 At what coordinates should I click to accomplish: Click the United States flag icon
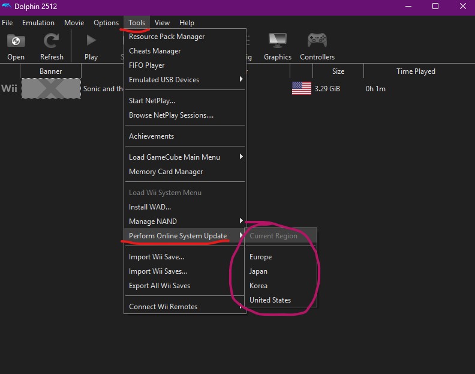click(x=301, y=89)
